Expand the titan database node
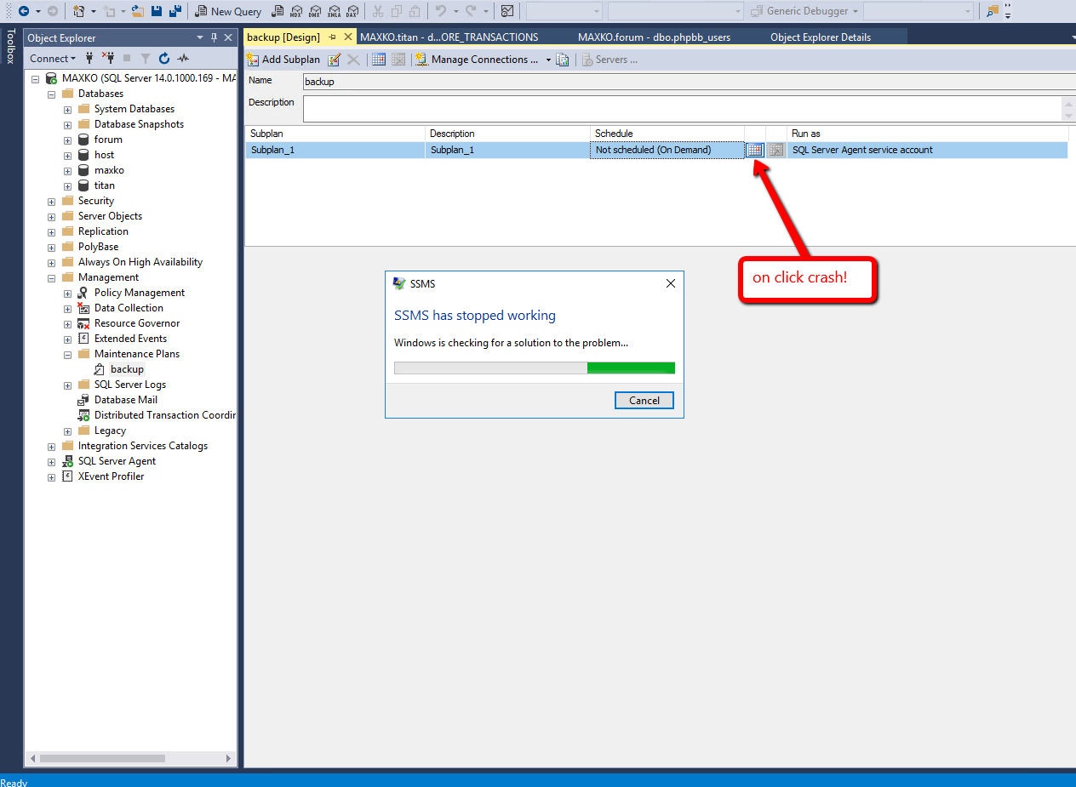 click(x=68, y=185)
